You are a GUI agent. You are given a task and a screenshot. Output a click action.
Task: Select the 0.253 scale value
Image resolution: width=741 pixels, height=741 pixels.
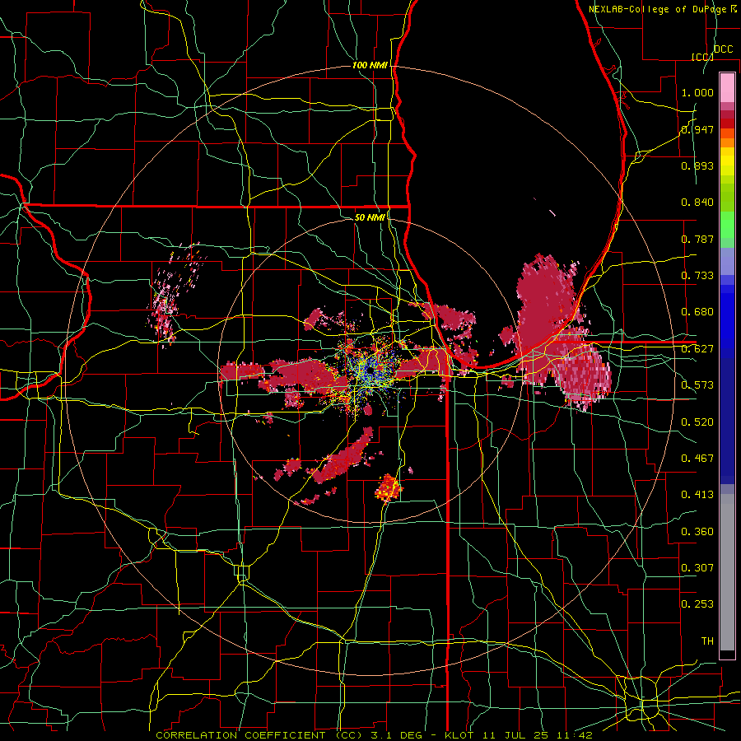(697, 604)
